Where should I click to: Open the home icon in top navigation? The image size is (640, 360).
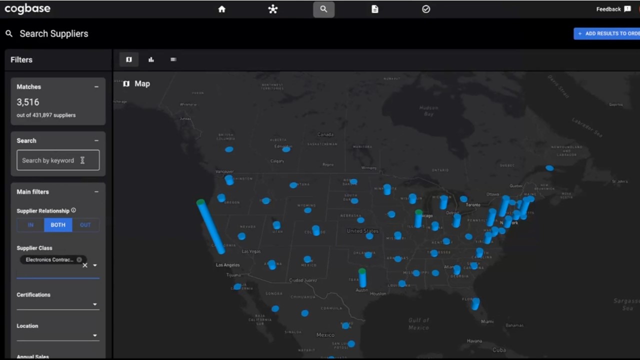(x=221, y=9)
